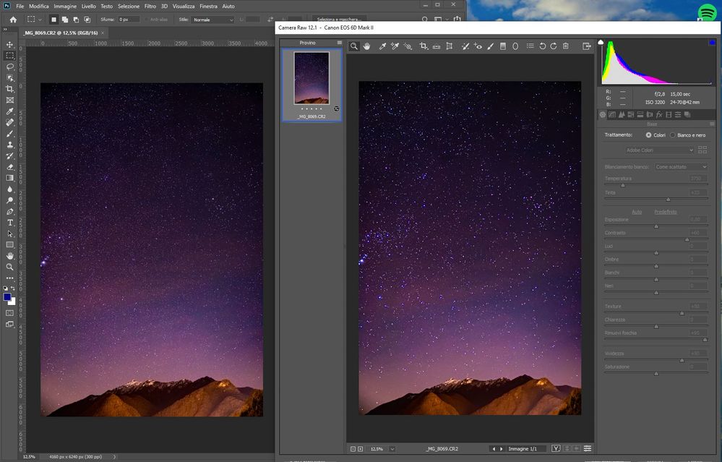The height and width of the screenshot is (462, 722).
Task: Open the Livello menu
Action: click(88, 7)
